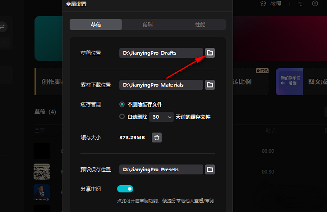Open the 30 days dropdown
Viewport: 327px width, 212px height.
161,117
